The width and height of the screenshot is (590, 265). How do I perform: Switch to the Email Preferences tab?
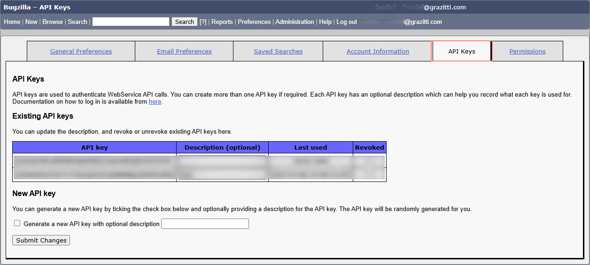tap(184, 52)
